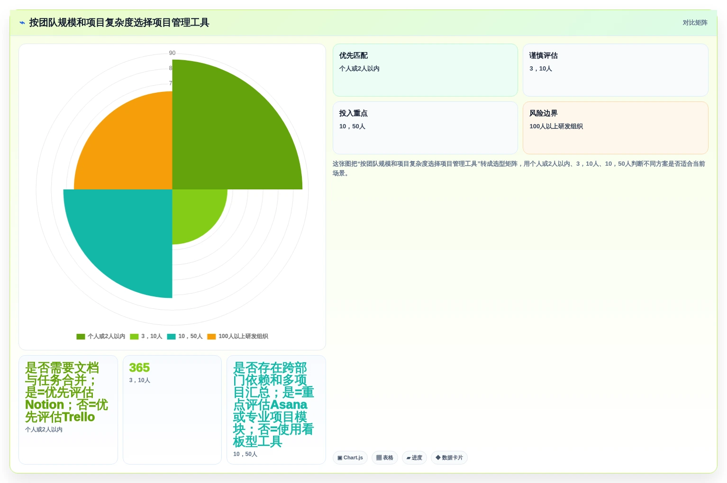Click the Chart.js tag chip
The height and width of the screenshot is (483, 727).
click(x=350, y=458)
